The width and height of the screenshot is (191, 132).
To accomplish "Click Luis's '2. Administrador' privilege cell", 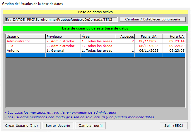I will point(63,46).
